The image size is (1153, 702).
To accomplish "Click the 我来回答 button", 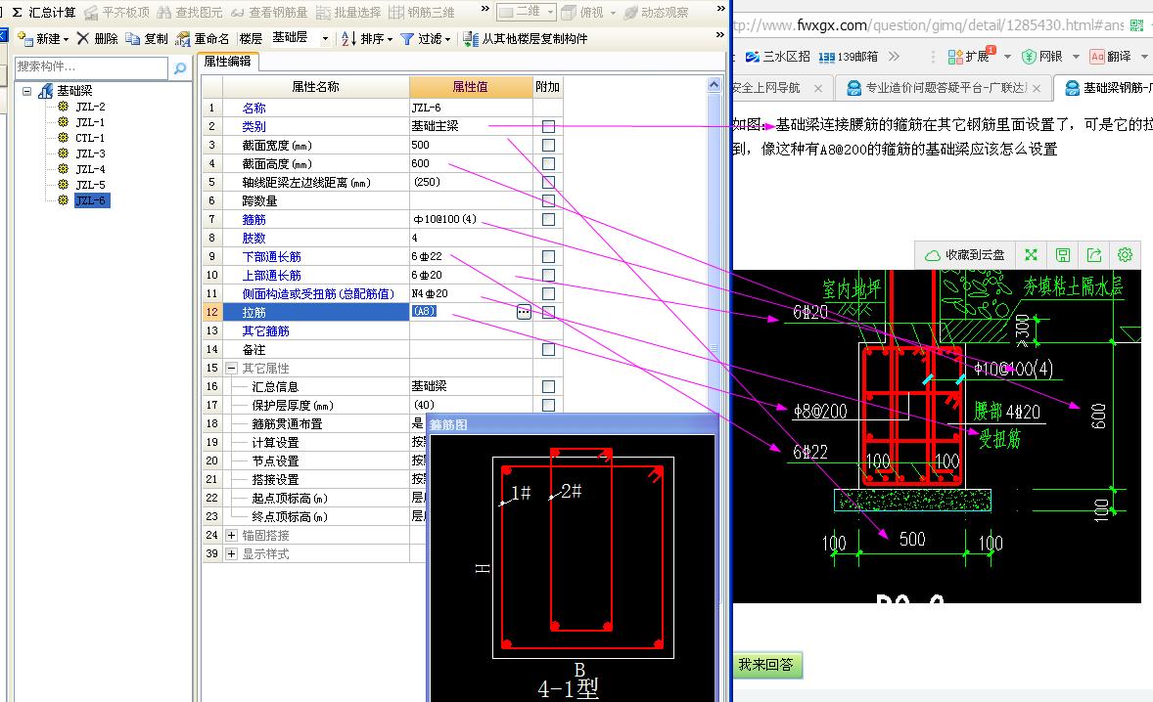I will (766, 665).
